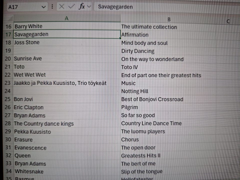This screenshot has height=180, width=240.
Task: Click the Toto cell in column A
Action: [x=67, y=67]
